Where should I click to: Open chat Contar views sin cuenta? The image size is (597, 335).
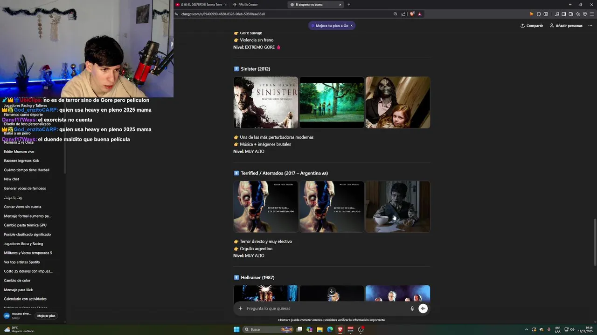click(x=22, y=207)
